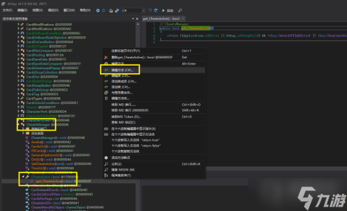Collapse the CheatsActive property node
Screen dimensions: 347x211
pos(23,177)
